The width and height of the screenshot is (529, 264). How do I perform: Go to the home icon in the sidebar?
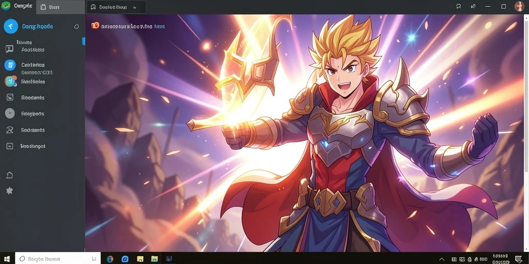(9, 175)
